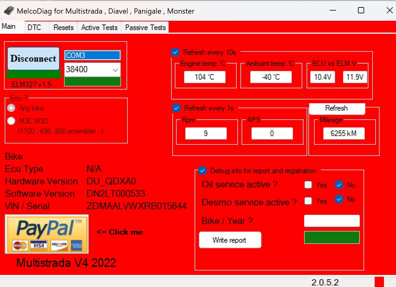The height and width of the screenshot is (287, 396).
Task: Click the Write report button
Action: [230, 240]
